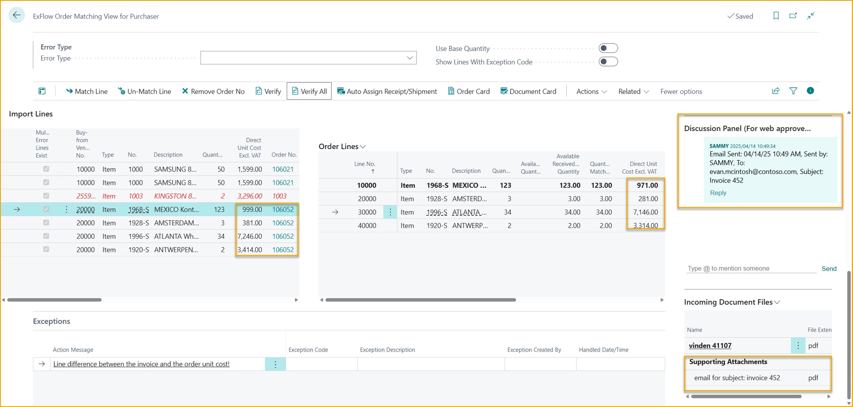Expand the Order Lines chevron
853x407 pixels.
pos(363,147)
